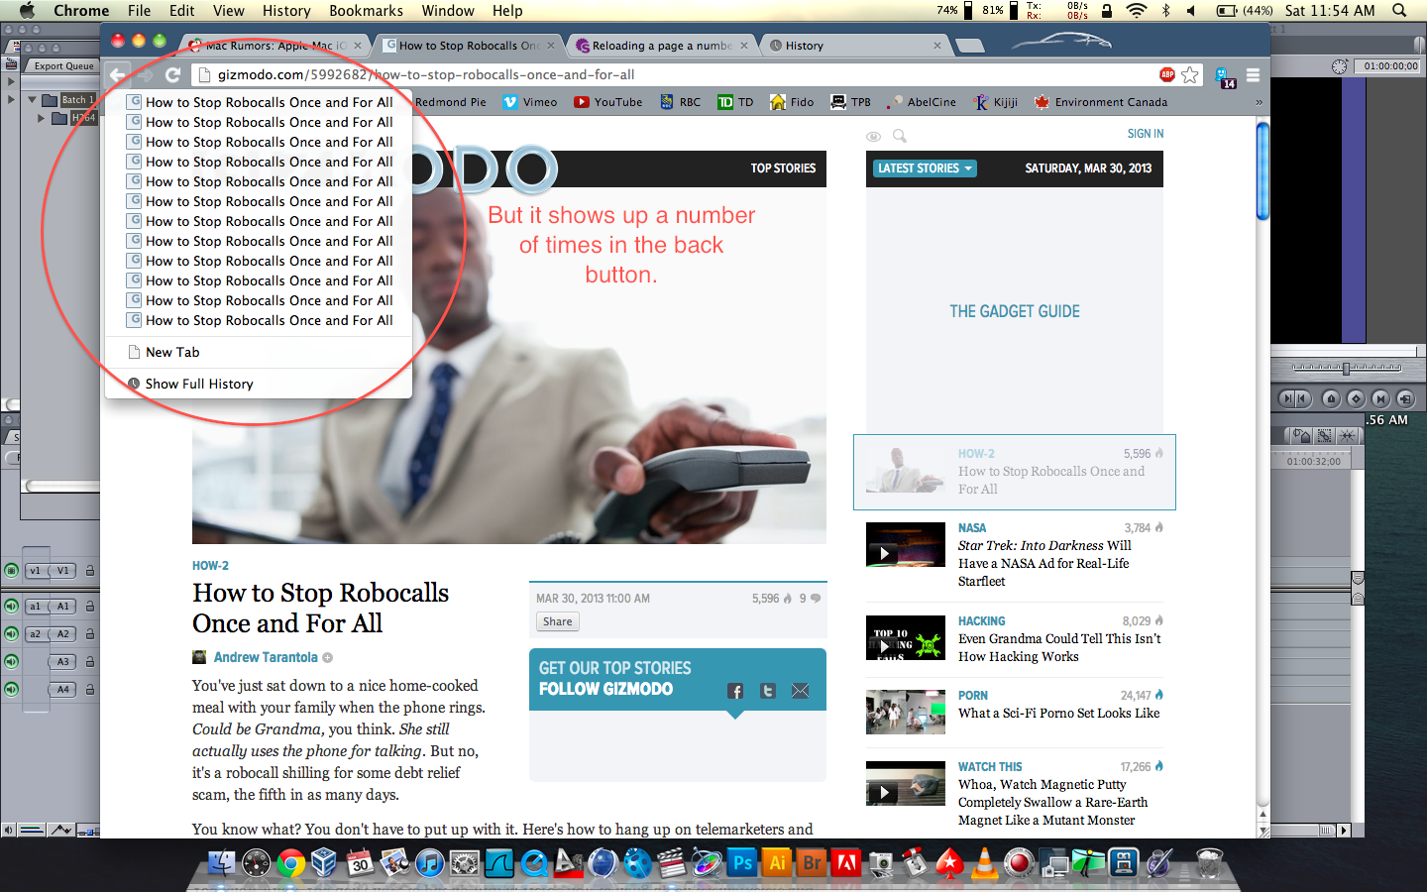Select Show Full History in the menu
This screenshot has height=892, width=1427.
199,384
